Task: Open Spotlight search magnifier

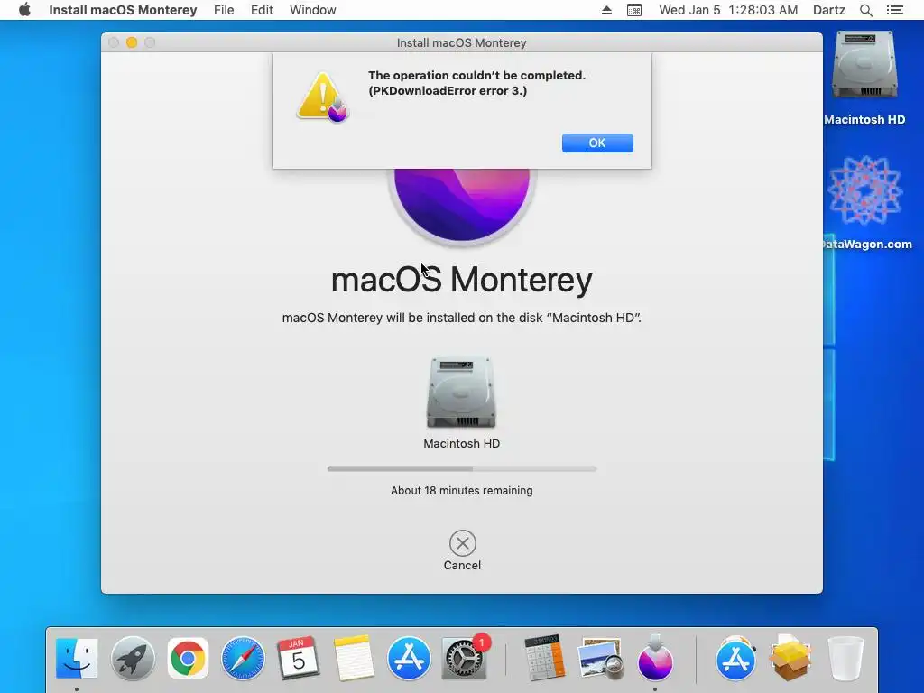Action: click(865, 10)
